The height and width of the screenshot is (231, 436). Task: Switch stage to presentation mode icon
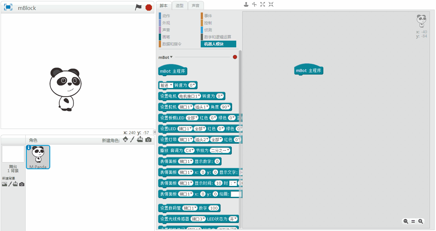point(8,7)
